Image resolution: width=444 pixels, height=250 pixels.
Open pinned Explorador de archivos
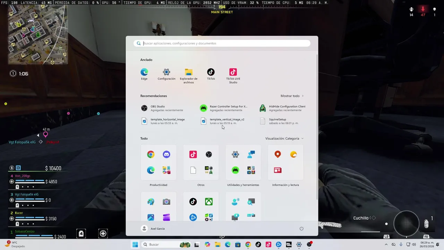pos(189,76)
